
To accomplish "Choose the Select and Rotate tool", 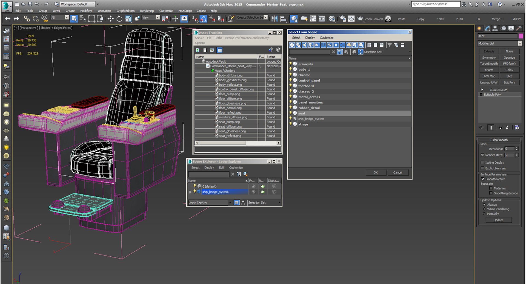I will pos(119,19).
